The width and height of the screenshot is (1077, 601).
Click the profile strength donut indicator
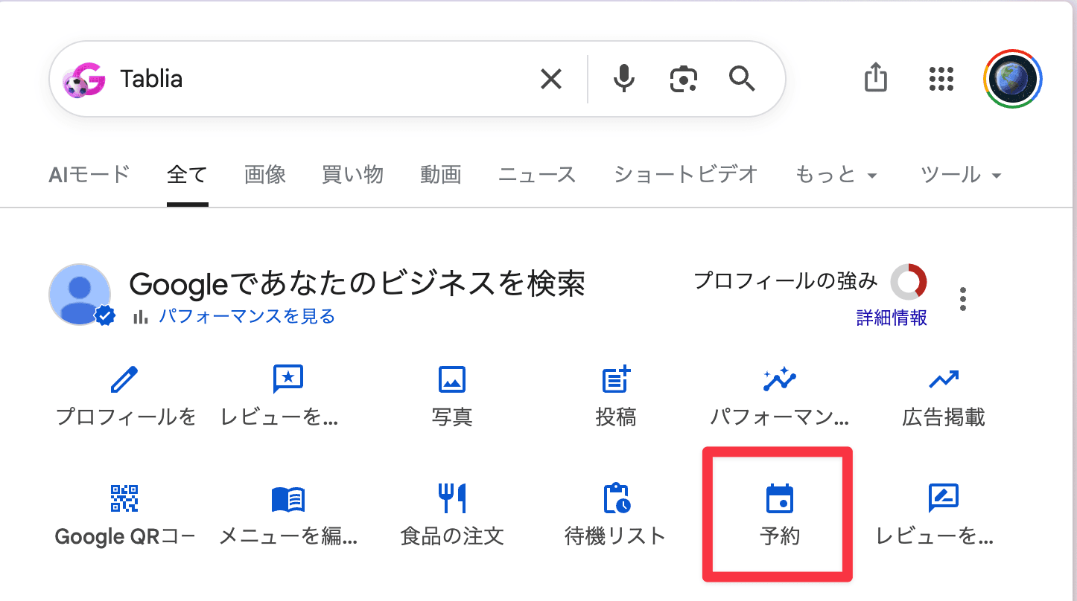[909, 281]
